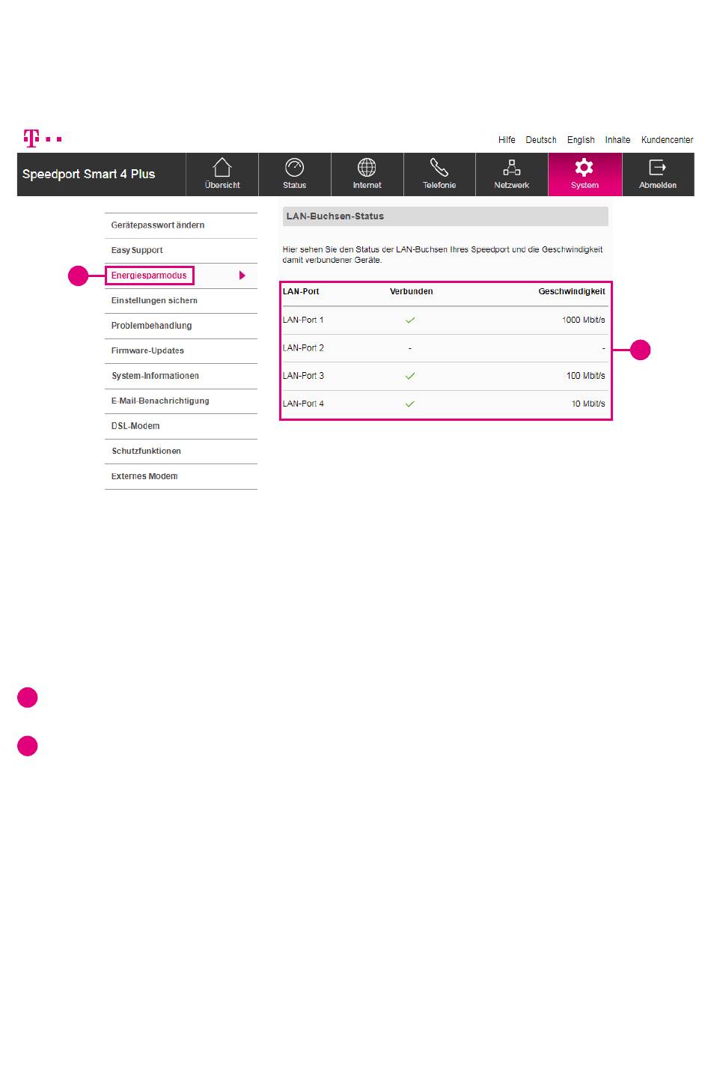Viewport: 711px width, 1067px height.
Task: Click the green checkmark for LAN-Port 3
Action: 410,376
